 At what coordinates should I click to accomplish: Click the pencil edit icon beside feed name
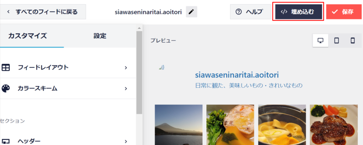coord(191,12)
